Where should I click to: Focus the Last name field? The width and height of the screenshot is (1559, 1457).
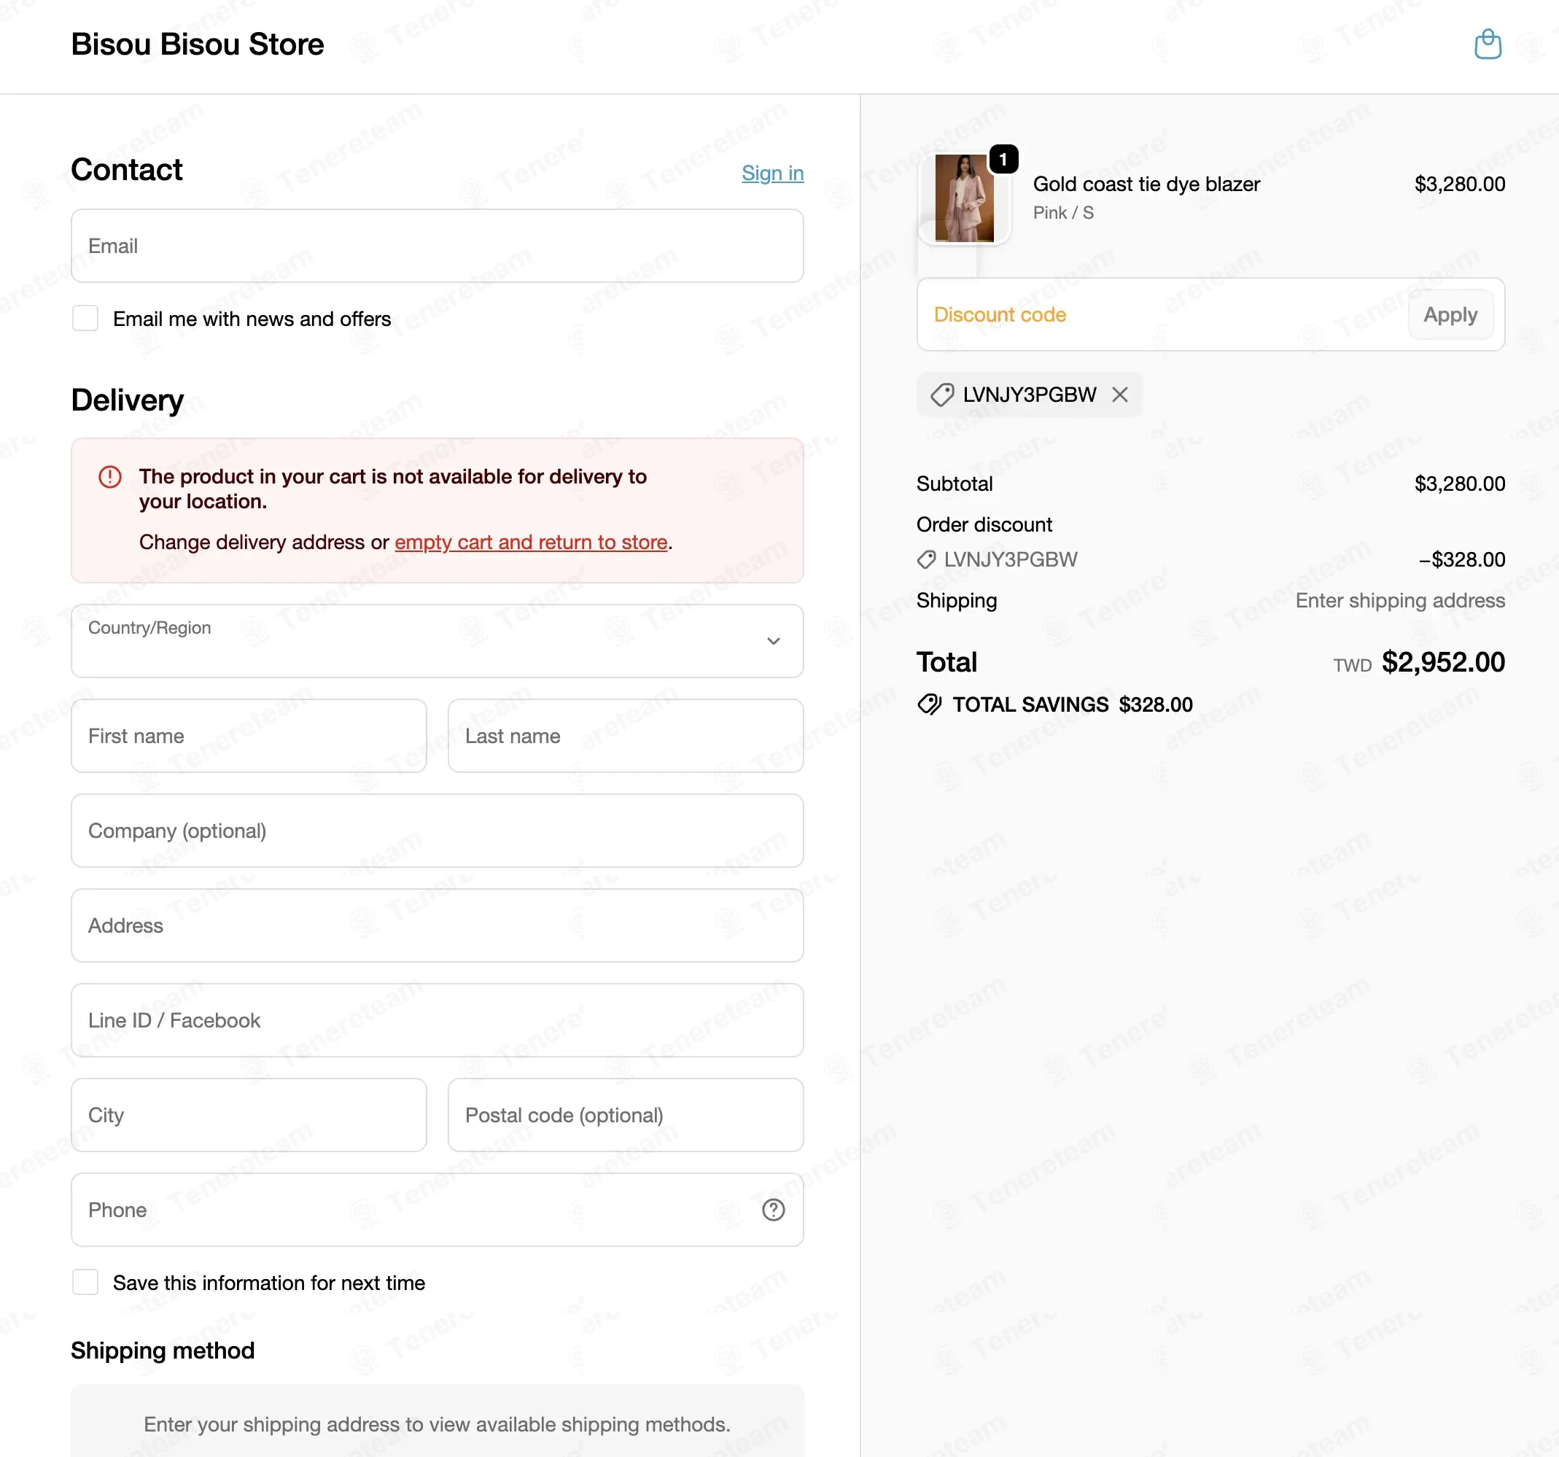tap(626, 737)
